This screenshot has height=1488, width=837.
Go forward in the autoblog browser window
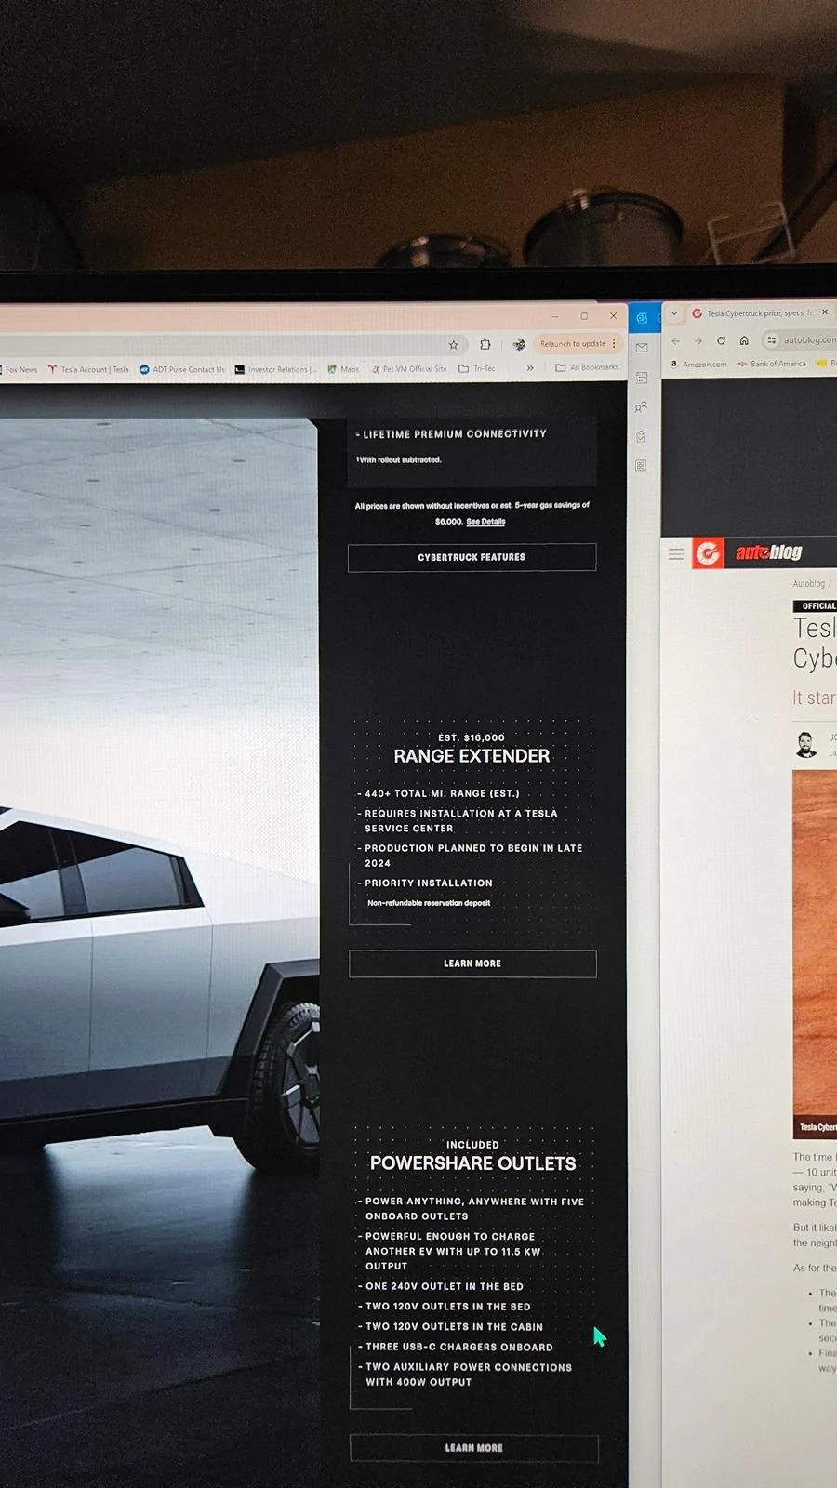[698, 341]
